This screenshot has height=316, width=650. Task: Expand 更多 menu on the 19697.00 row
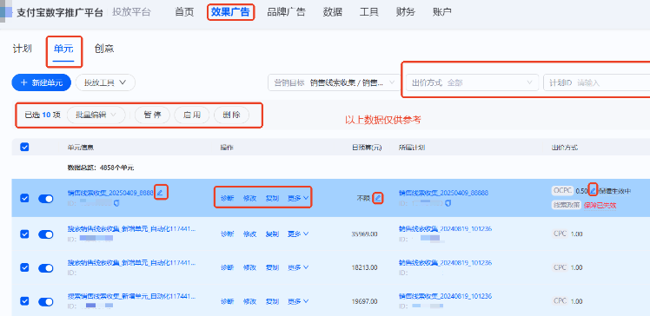click(x=298, y=301)
